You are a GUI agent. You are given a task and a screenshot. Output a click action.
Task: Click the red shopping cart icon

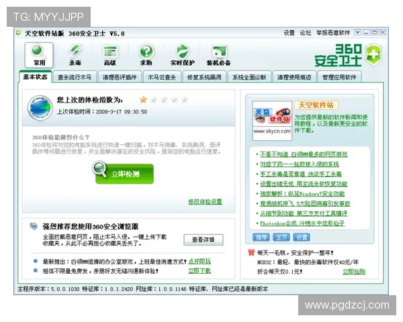point(251,252)
